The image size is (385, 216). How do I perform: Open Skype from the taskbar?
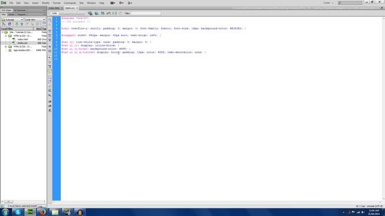17,212
